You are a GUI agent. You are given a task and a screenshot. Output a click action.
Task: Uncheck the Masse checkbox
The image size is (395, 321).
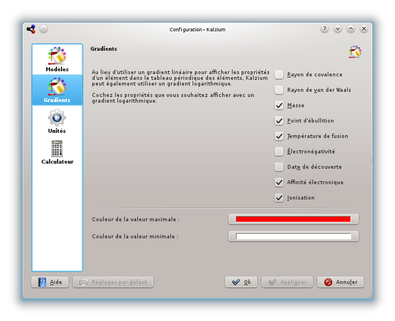(279, 105)
